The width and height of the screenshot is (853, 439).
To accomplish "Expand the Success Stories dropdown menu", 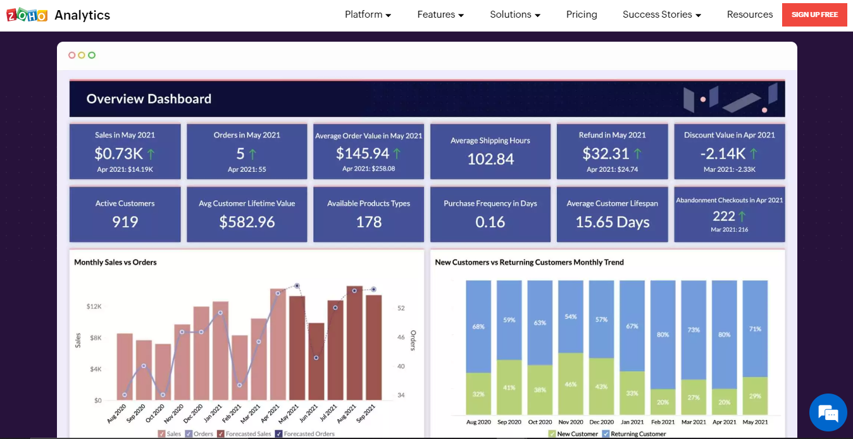I will 662,15.
